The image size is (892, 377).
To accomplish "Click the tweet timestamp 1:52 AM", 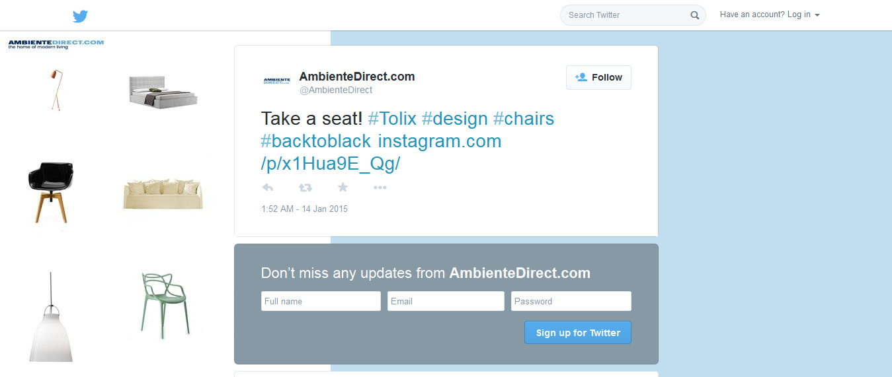I will (x=304, y=209).
